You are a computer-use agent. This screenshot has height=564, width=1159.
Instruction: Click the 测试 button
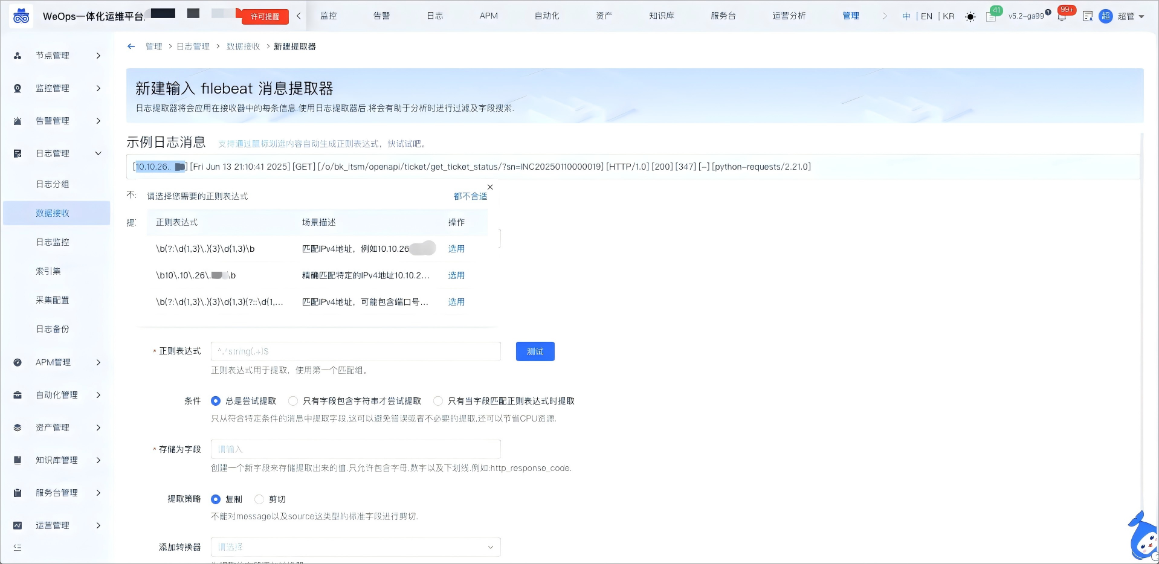click(534, 351)
